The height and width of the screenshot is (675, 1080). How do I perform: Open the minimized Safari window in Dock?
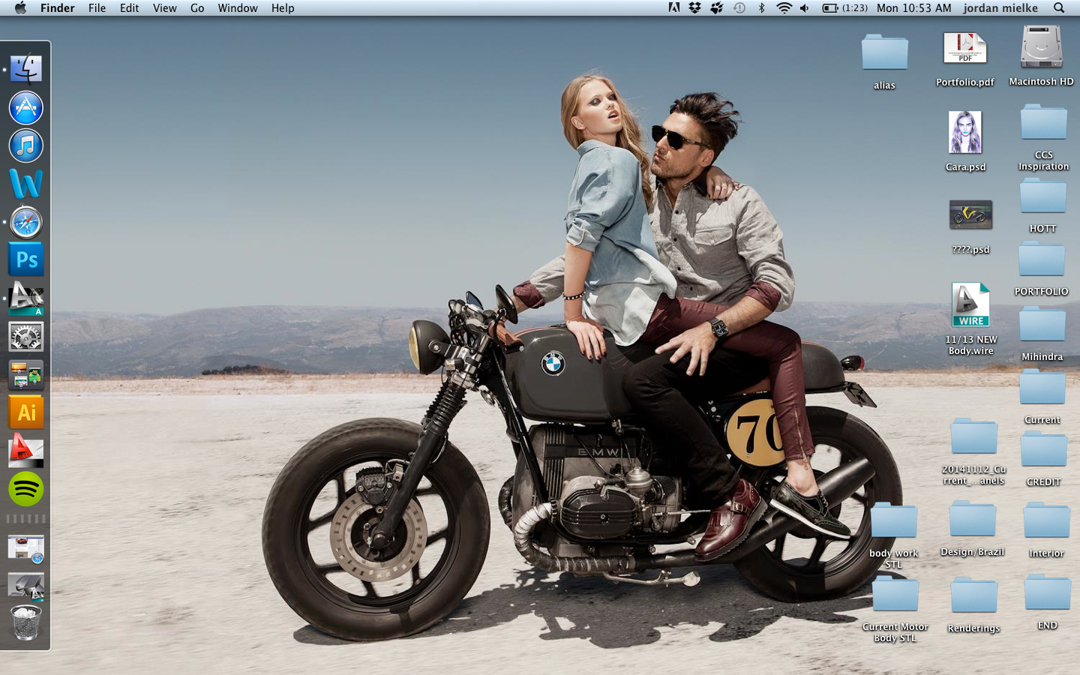(x=25, y=548)
